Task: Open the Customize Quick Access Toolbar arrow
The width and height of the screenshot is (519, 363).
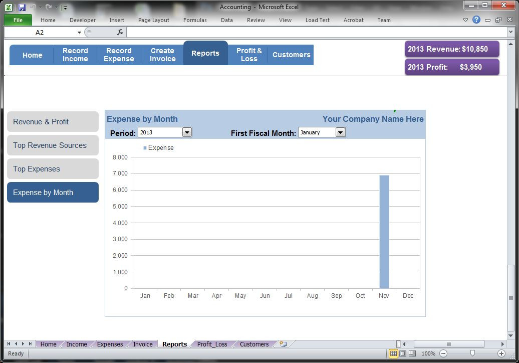Action: (x=65, y=8)
